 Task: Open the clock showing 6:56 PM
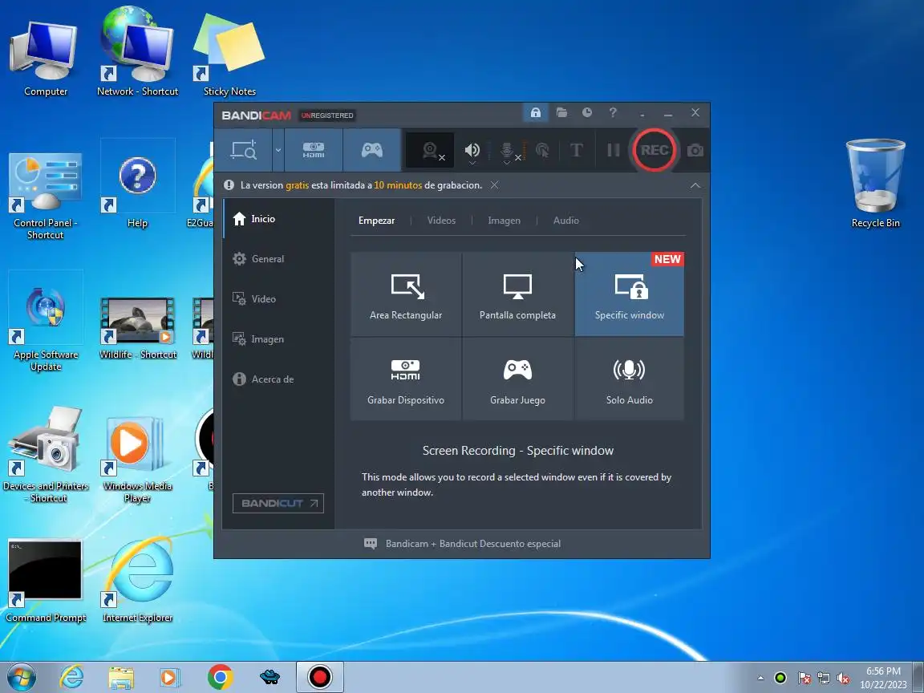pos(883,678)
